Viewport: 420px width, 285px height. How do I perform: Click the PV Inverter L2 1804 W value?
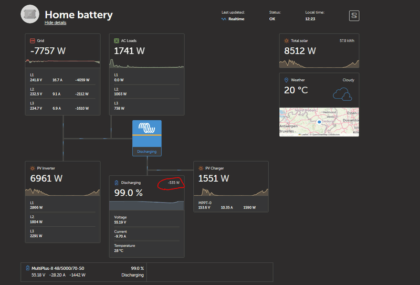coord(36,222)
